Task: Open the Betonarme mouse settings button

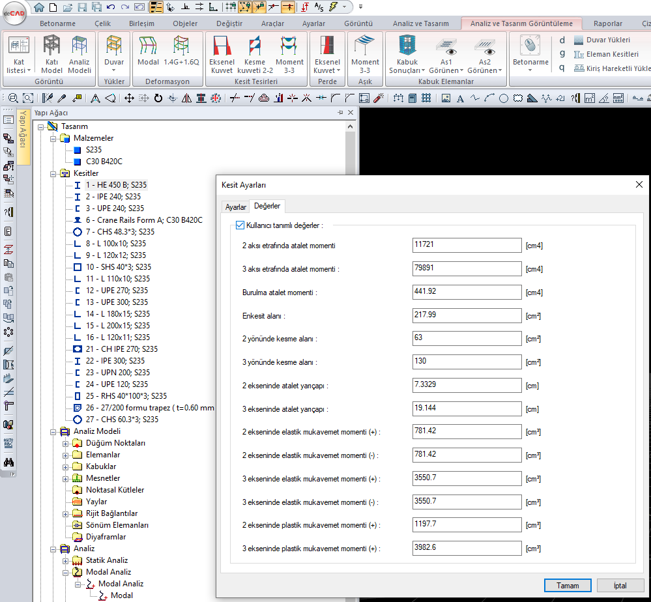Action: pos(530,53)
